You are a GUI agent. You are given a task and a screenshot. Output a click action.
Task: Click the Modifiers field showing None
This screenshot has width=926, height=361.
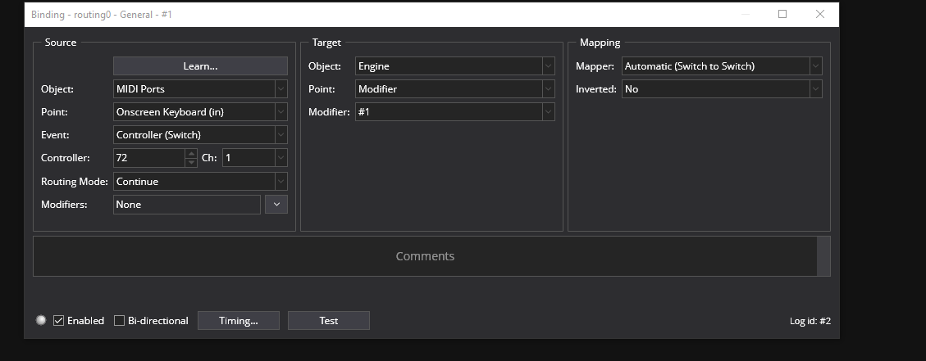point(186,205)
